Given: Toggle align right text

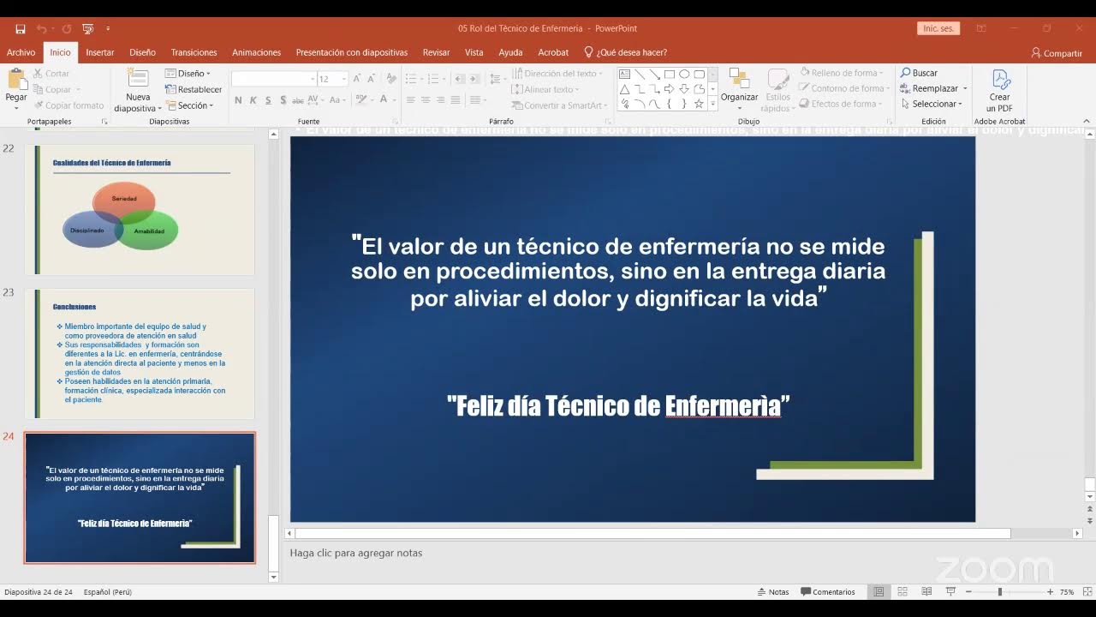Looking at the screenshot, I should [x=440, y=100].
